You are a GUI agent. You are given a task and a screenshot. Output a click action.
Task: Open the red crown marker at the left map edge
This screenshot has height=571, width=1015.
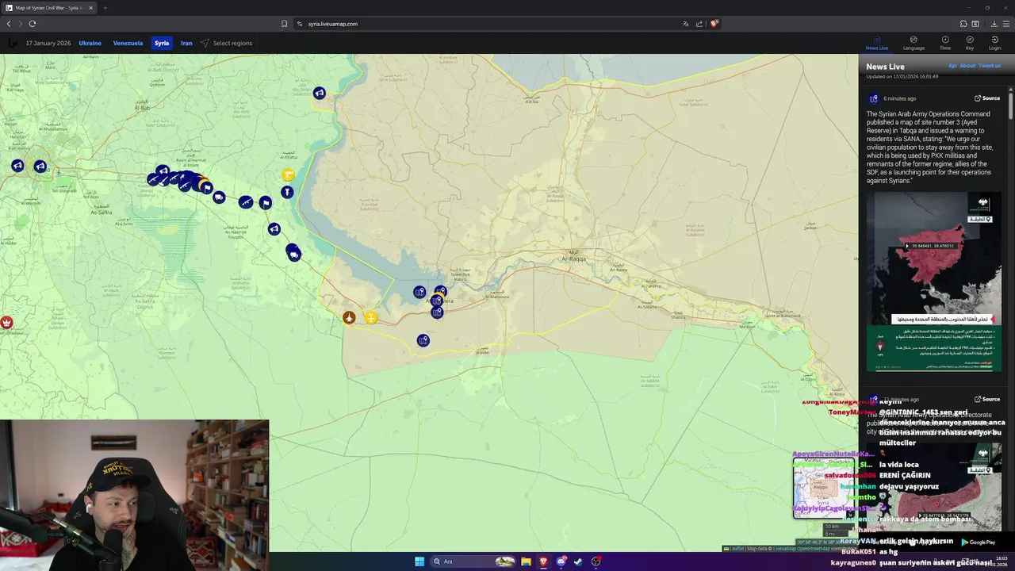pyautogui.click(x=6, y=323)
